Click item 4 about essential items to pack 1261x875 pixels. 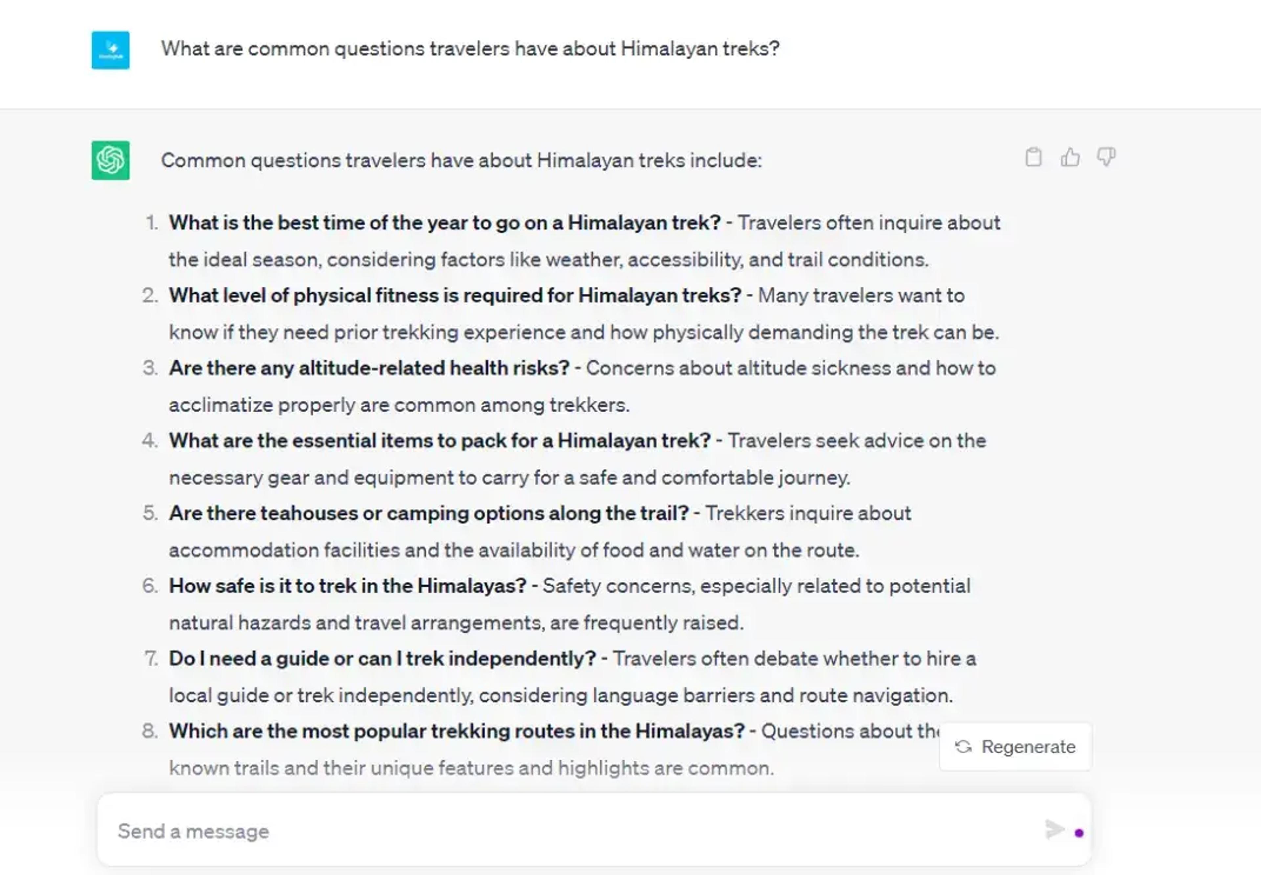click(x=577, y=459)
